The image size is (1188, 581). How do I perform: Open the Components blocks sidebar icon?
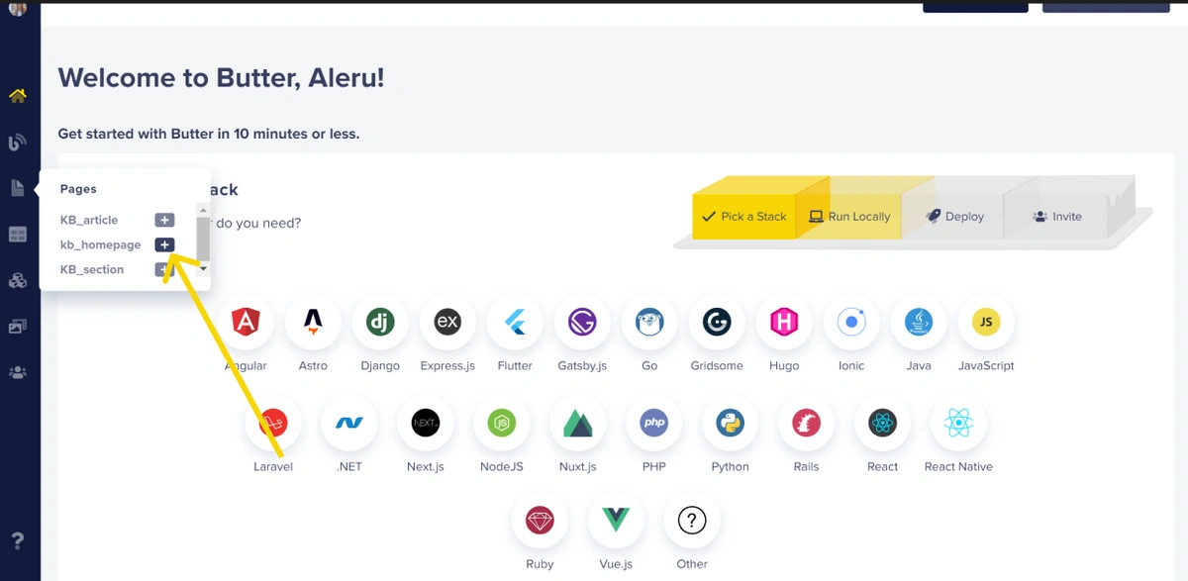point(17,280)
